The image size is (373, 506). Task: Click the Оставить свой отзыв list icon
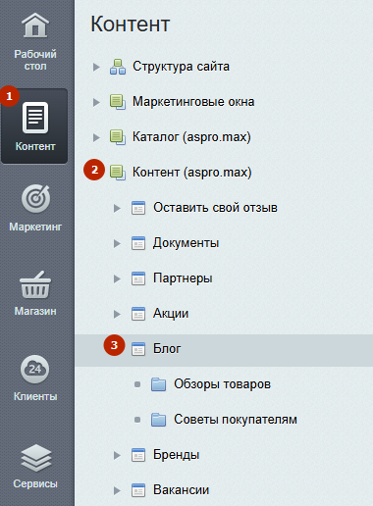pyautogui.click(x=138, y=208)
